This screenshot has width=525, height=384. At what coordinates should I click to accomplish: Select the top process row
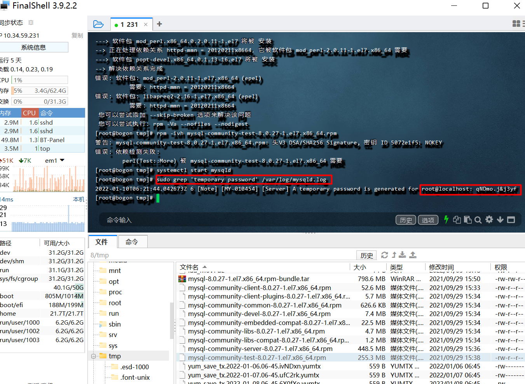point(42,148)
